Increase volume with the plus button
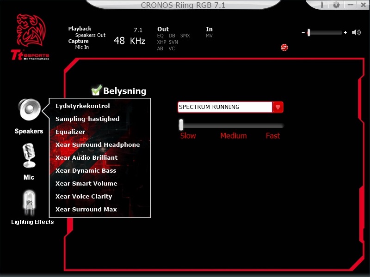Screen dimensions: 370x277 [345, 32]
